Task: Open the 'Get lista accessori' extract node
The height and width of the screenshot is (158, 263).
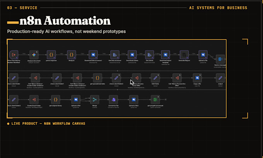Action: click(x=115, y=55)
